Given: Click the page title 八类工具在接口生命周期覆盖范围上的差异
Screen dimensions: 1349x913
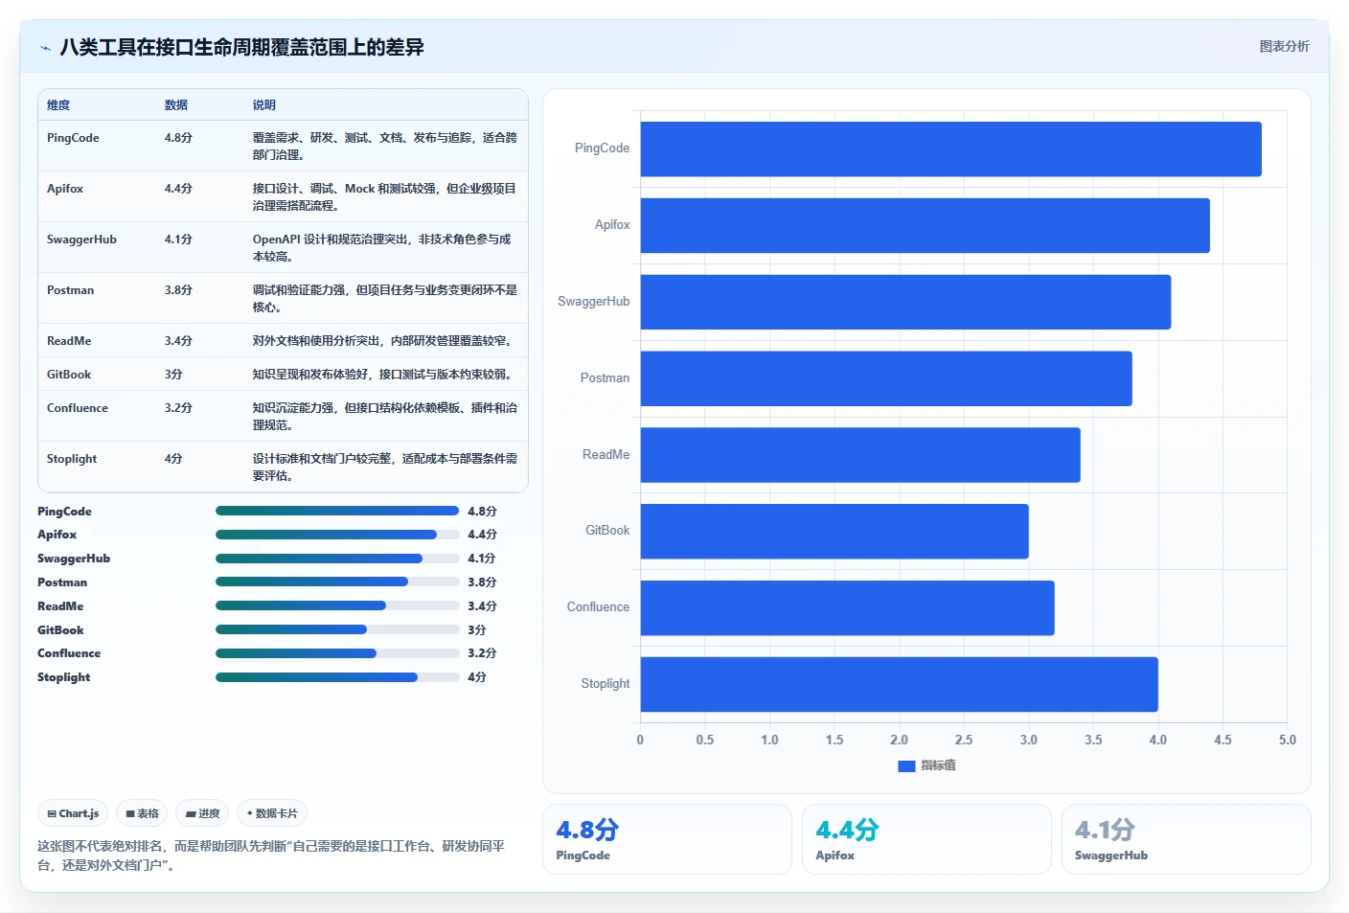Looking at the screenshot, I should [241, 47].
